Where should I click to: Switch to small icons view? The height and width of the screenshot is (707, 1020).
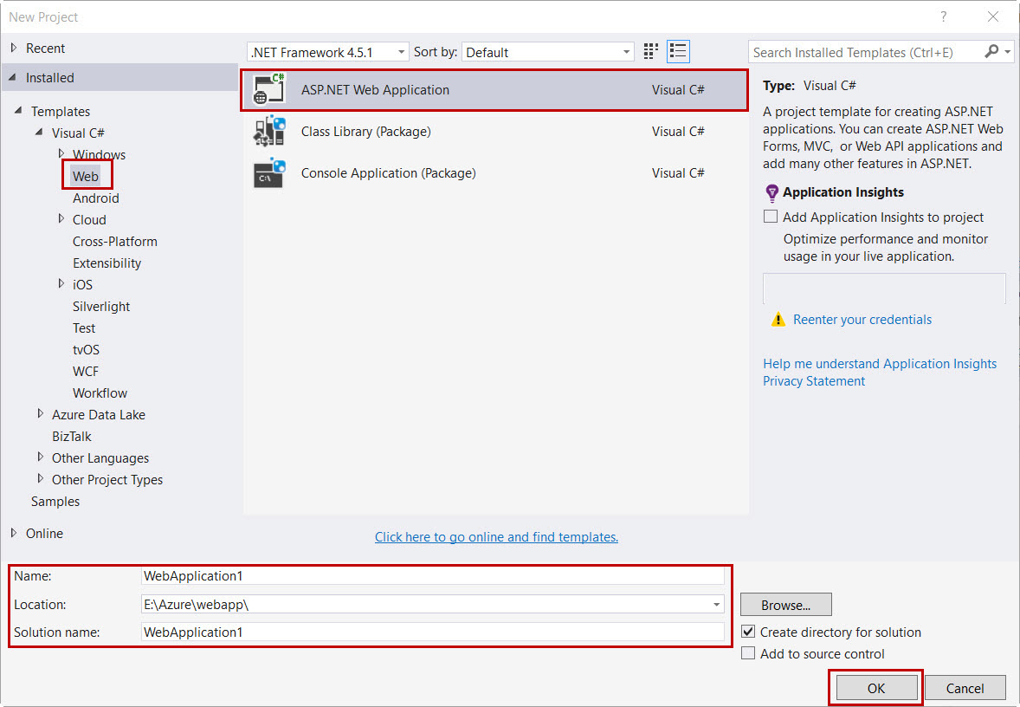click(x=650, y=51)
